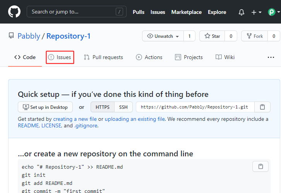Open watchers count 1
Screen dimensions: 281x193
pyautogui.click(x=189, y=36)
